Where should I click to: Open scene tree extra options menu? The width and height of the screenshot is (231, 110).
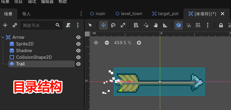(x=78, y=25)
